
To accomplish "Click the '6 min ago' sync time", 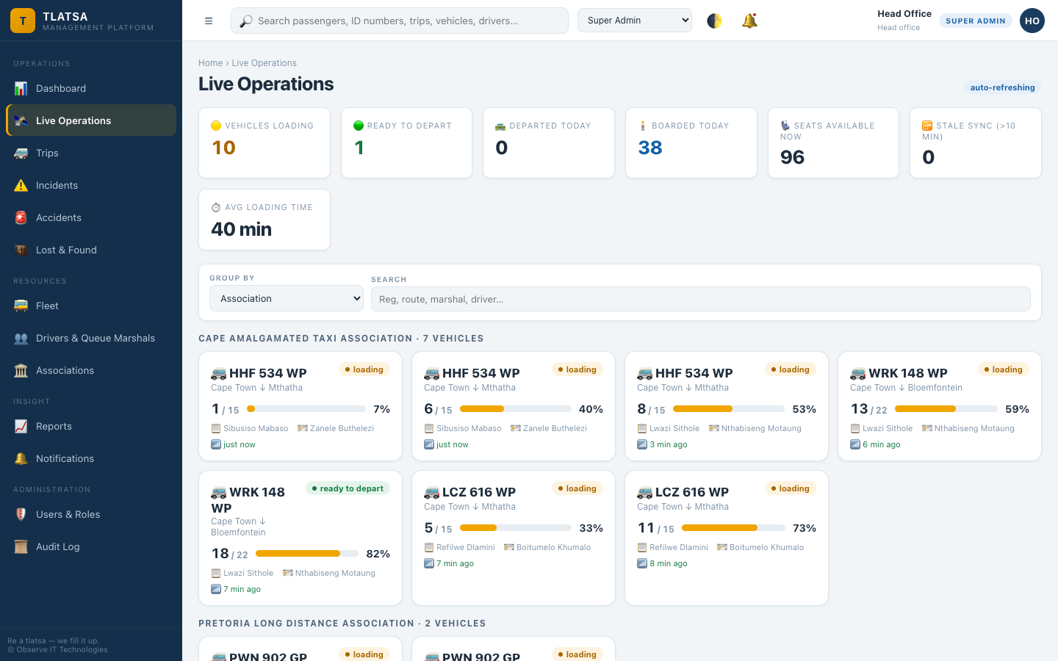I will tap(882, 444).
